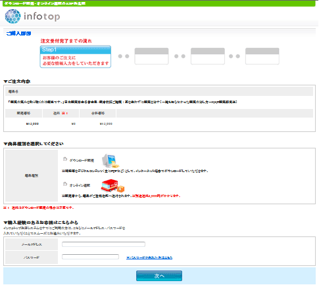This screenshot has height=287, width=319.
Task: Click the green top banner bar
Action: pyautogui.click(x=159, y=3)
